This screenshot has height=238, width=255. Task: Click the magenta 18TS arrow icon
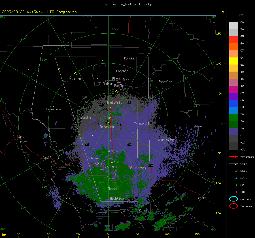pyautogui.click(x=233, y=192)
